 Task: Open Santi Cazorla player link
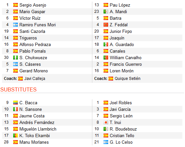pyautogui.click(x=32, y=32)
